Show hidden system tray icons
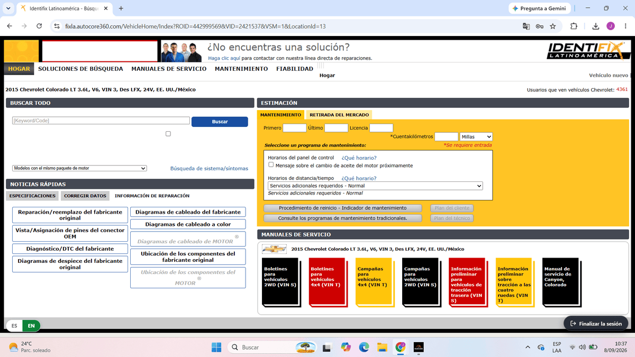This screenshot has width=635, height=357. tap(528, 347)
